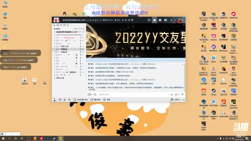
Task: Click the record button in bottom bar
Action: point(107,100)
